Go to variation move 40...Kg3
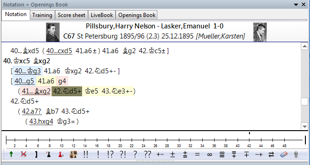 28,71
